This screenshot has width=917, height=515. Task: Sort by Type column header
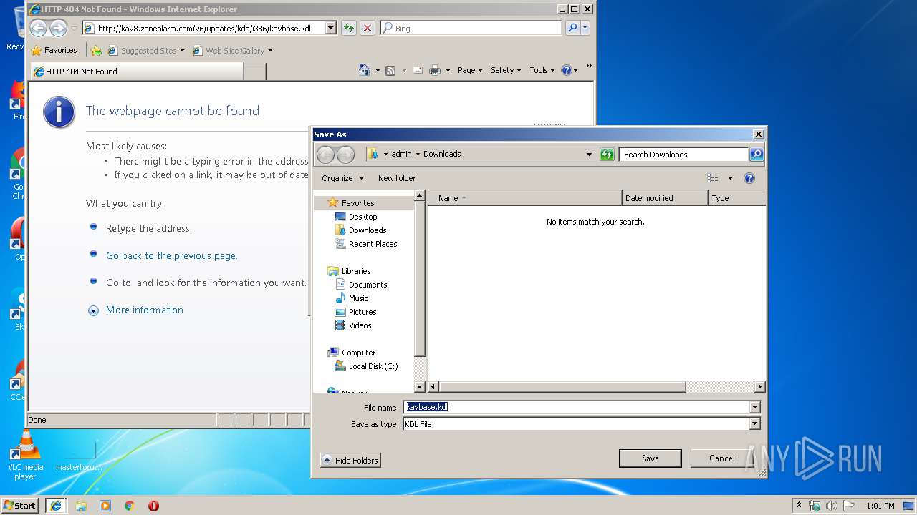coord(736,198)
